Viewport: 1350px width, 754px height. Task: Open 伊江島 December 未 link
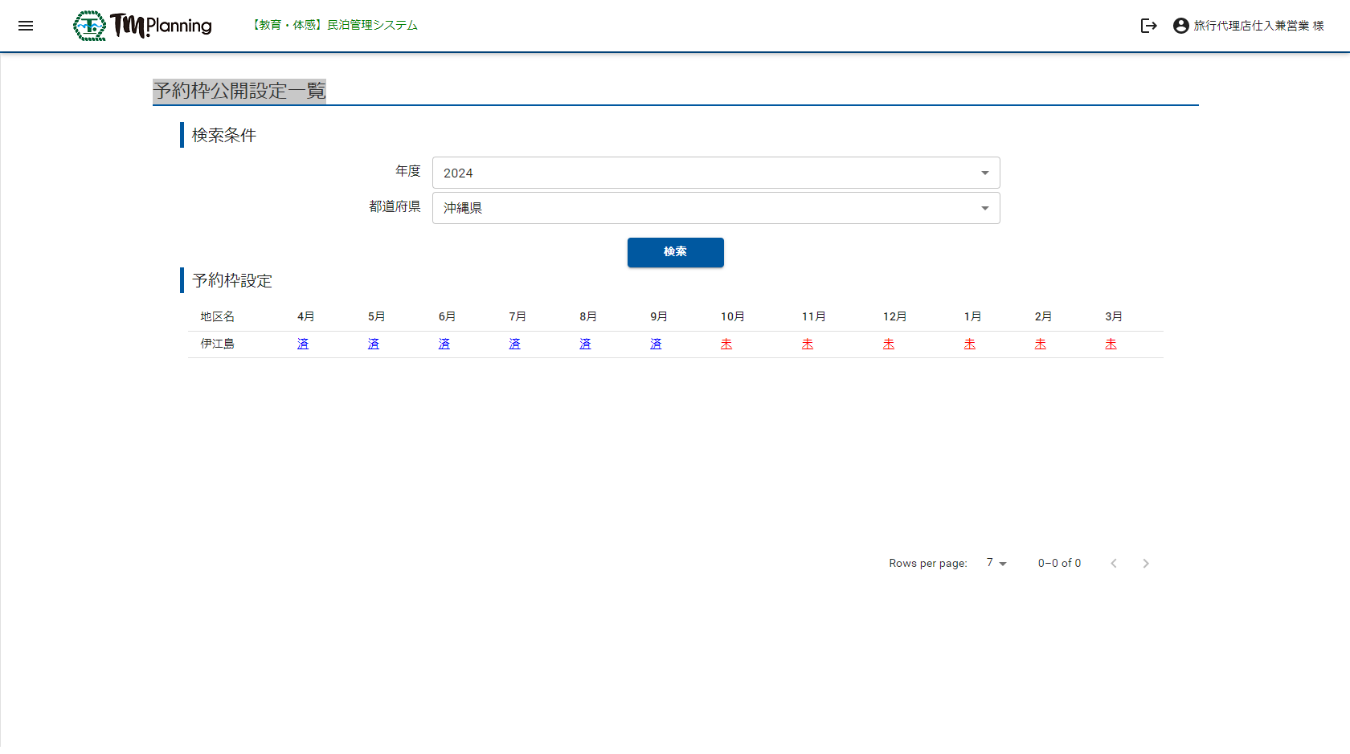tap(889, 344)
